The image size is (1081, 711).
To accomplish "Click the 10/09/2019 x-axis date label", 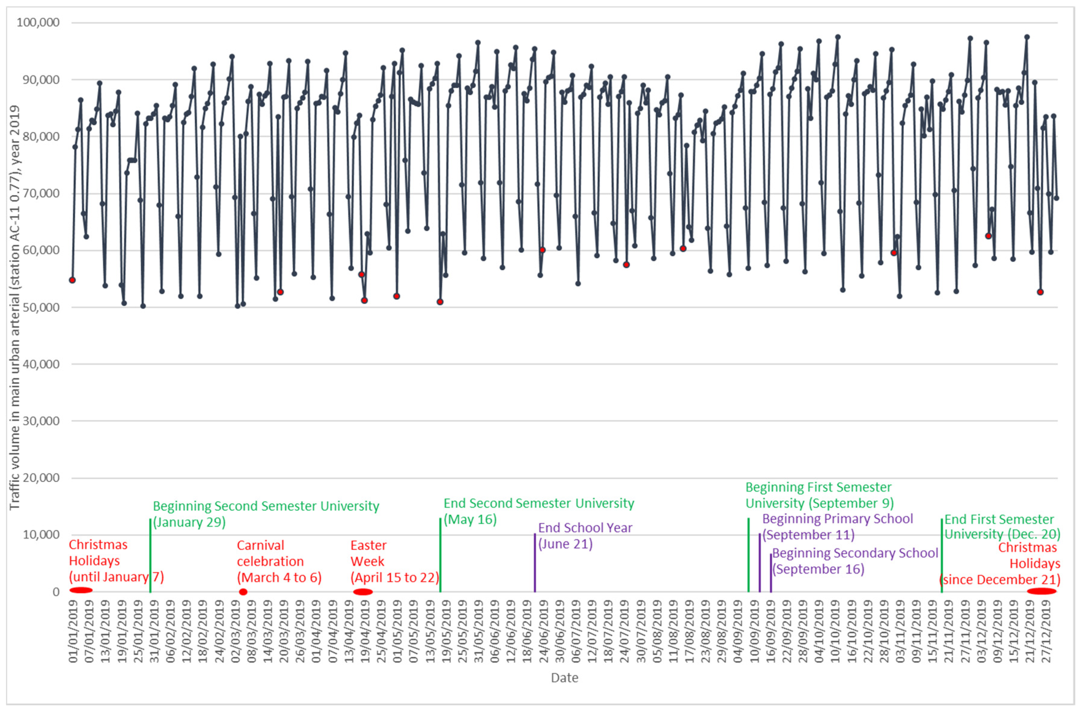I will pos(755,631).
